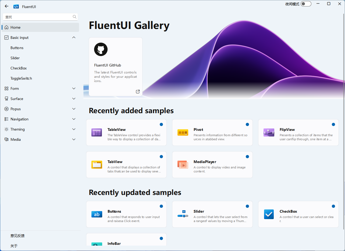Select Home in the sidebar
Viewport: 345px width, 251px height.
40,27
